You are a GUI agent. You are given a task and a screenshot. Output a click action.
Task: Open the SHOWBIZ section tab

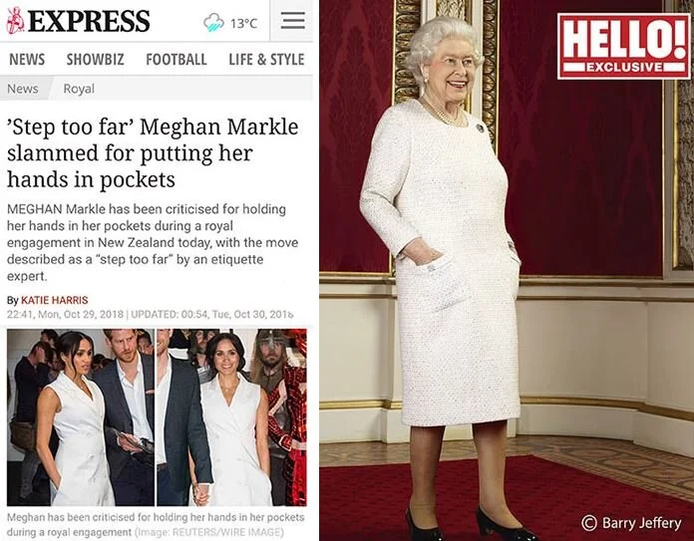click(x=95, y=59)
